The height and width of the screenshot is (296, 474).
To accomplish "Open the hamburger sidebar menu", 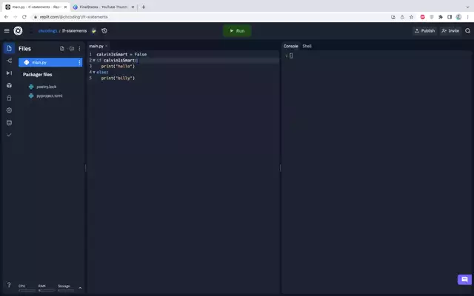I will (7, 30).
